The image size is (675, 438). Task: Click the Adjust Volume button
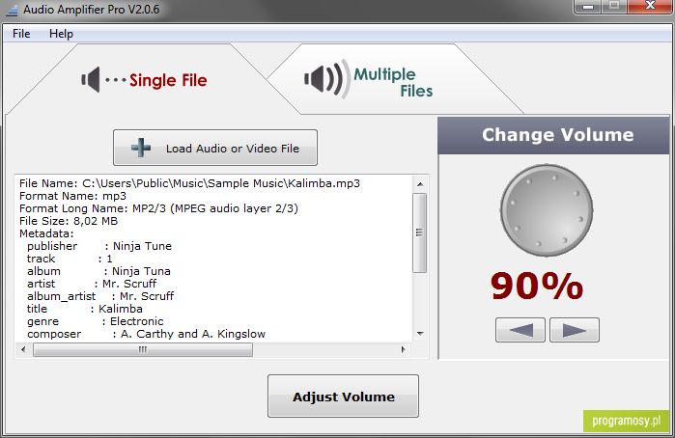(x=343, y=396)
